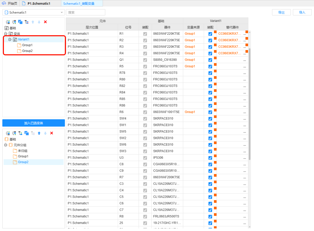314x231 pixels.
Task: Open the Schematic1 dropdown selector
Action: click(x=34, y=12)
